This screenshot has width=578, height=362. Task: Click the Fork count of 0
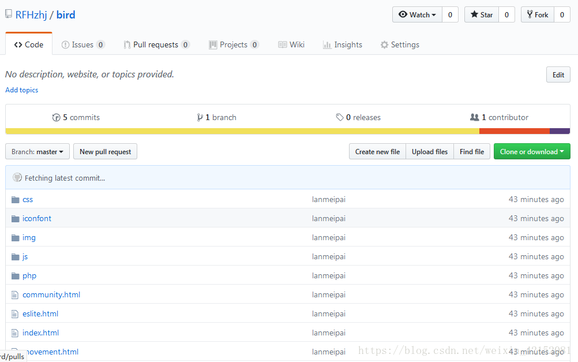pos(562,15)
